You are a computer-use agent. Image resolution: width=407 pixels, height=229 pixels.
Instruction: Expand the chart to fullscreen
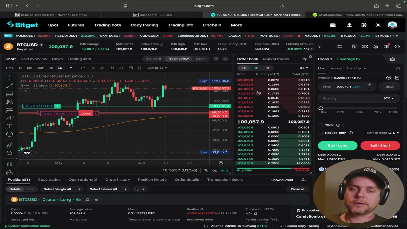[225, 59]
